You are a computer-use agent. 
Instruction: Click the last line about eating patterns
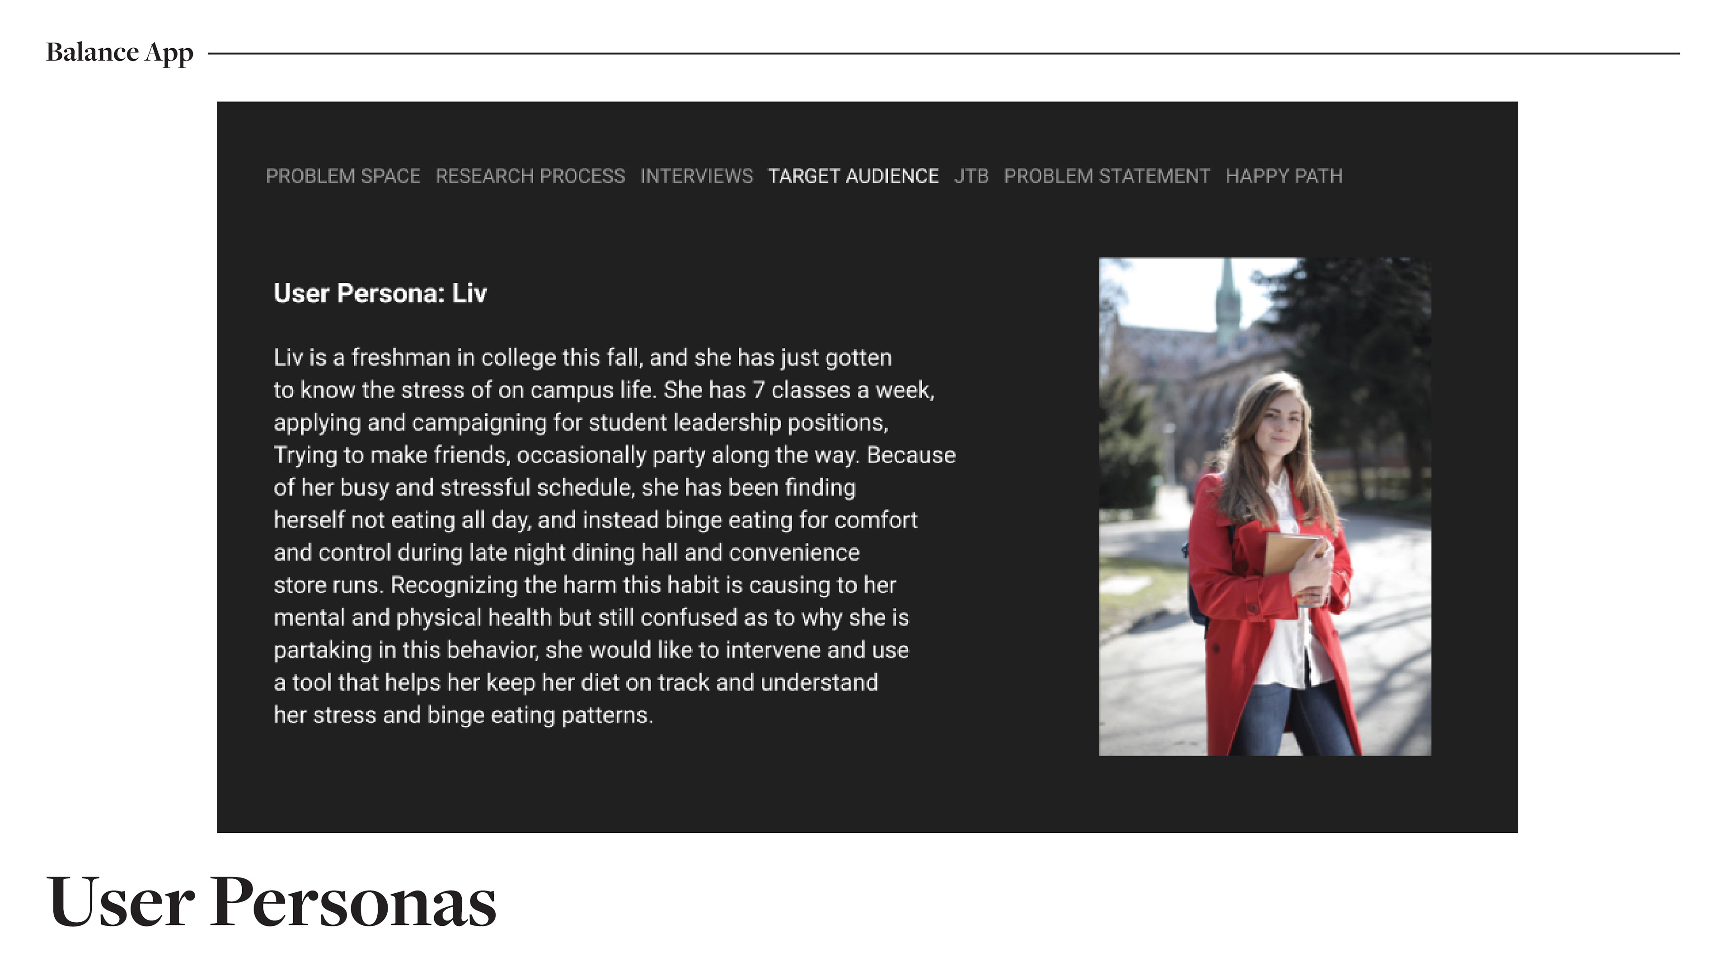[464, 715]
